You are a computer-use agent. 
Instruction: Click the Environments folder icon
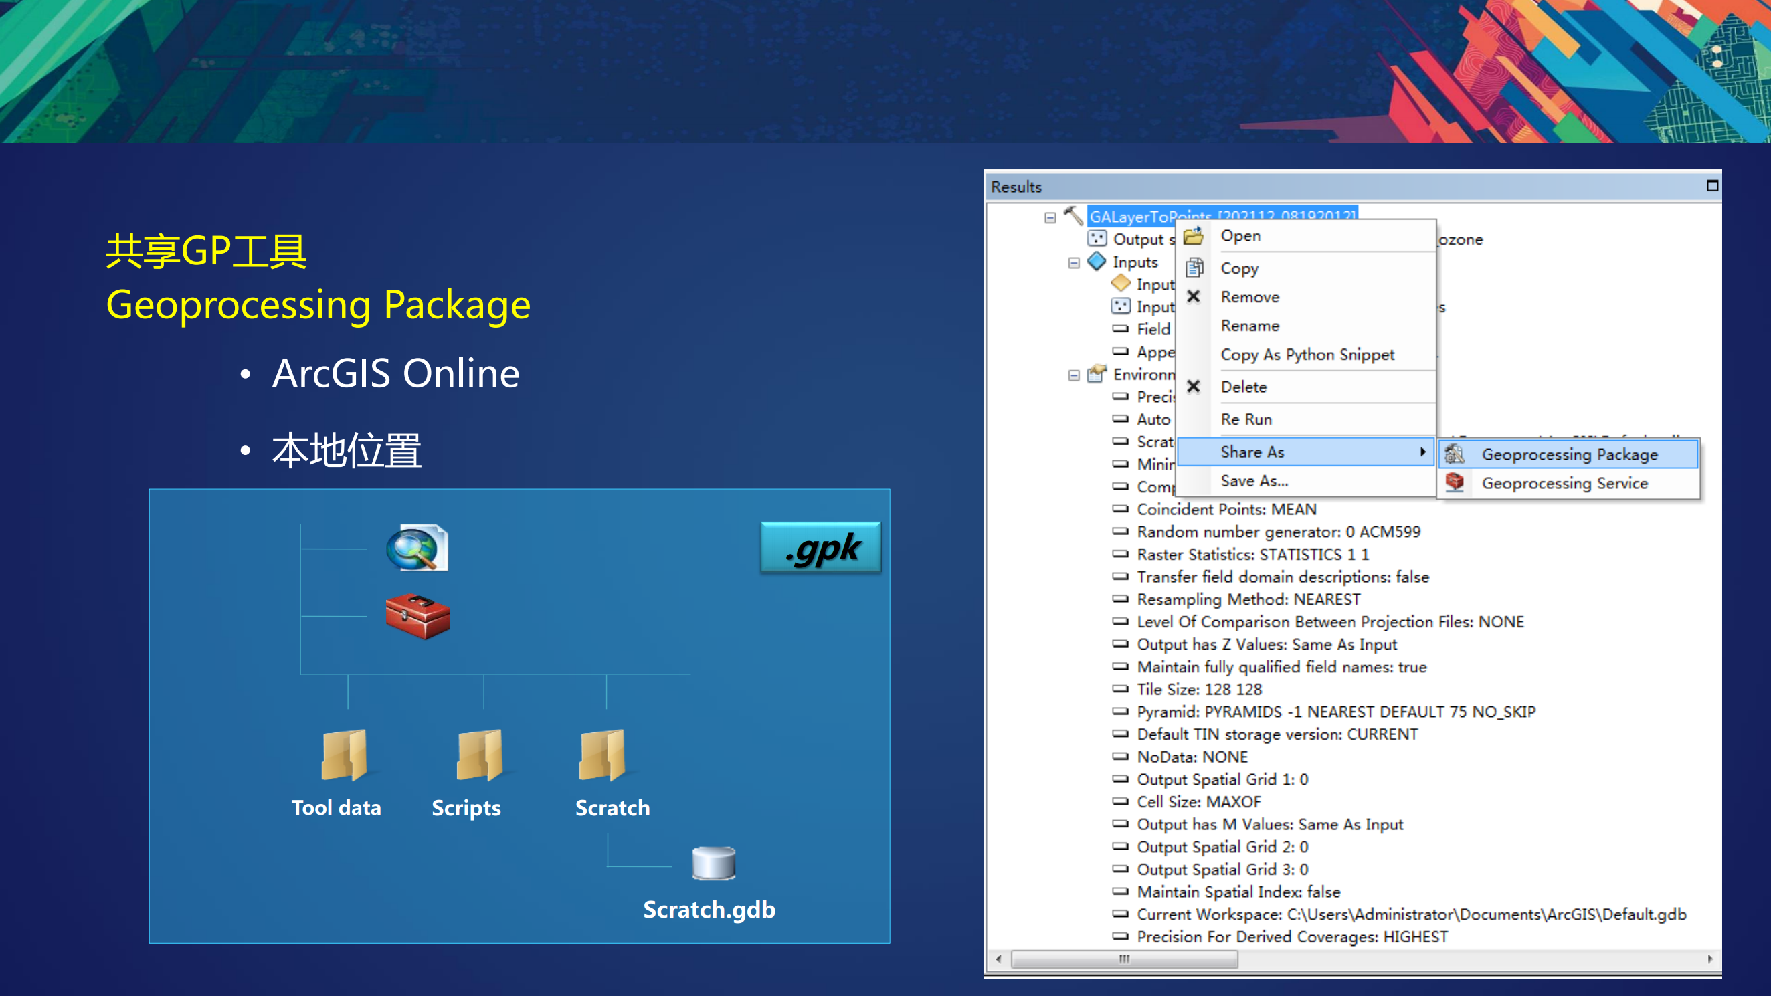pyautogui.click(x=1097, y=373)
